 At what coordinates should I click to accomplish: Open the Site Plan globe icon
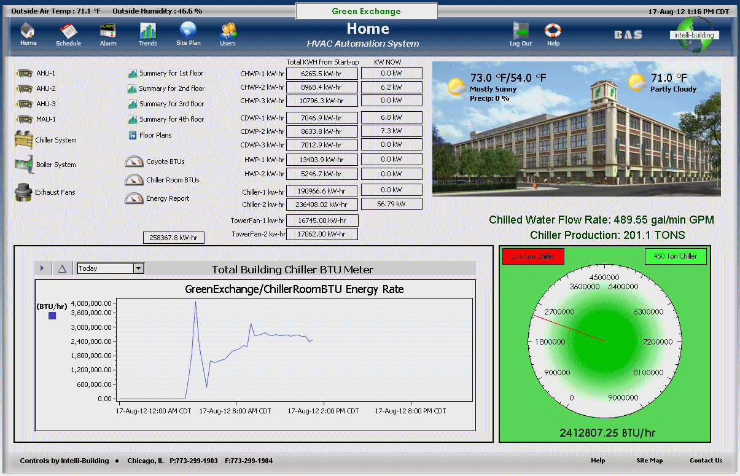coord(187,29)
